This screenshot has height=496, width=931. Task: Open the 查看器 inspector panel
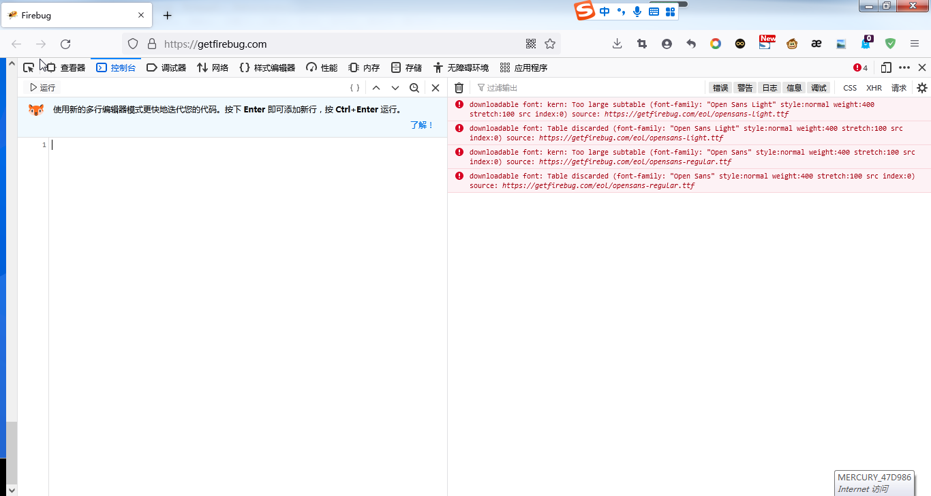tap(66, 67)
